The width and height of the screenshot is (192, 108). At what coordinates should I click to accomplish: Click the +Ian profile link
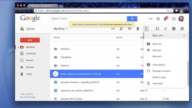click(x=151, y=19)
